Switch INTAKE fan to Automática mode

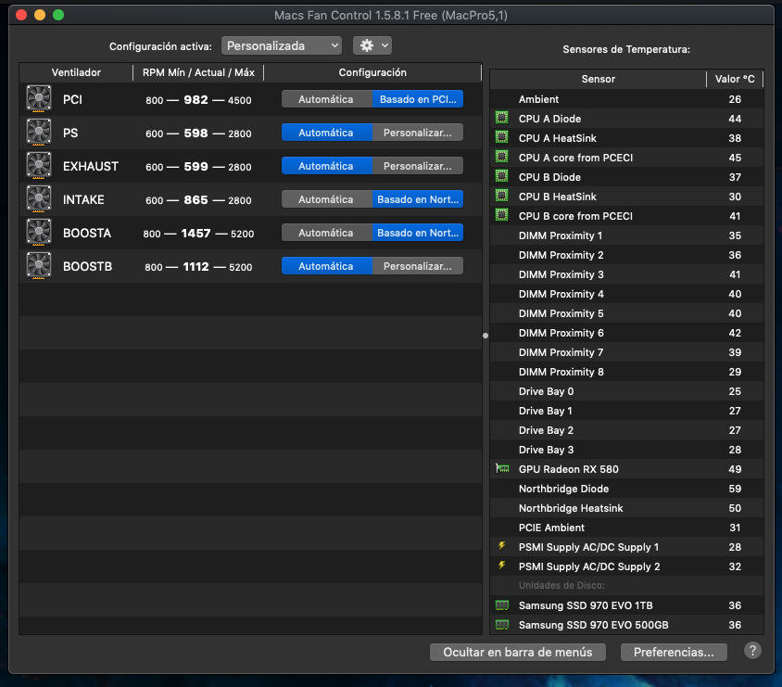pos(326,199)
